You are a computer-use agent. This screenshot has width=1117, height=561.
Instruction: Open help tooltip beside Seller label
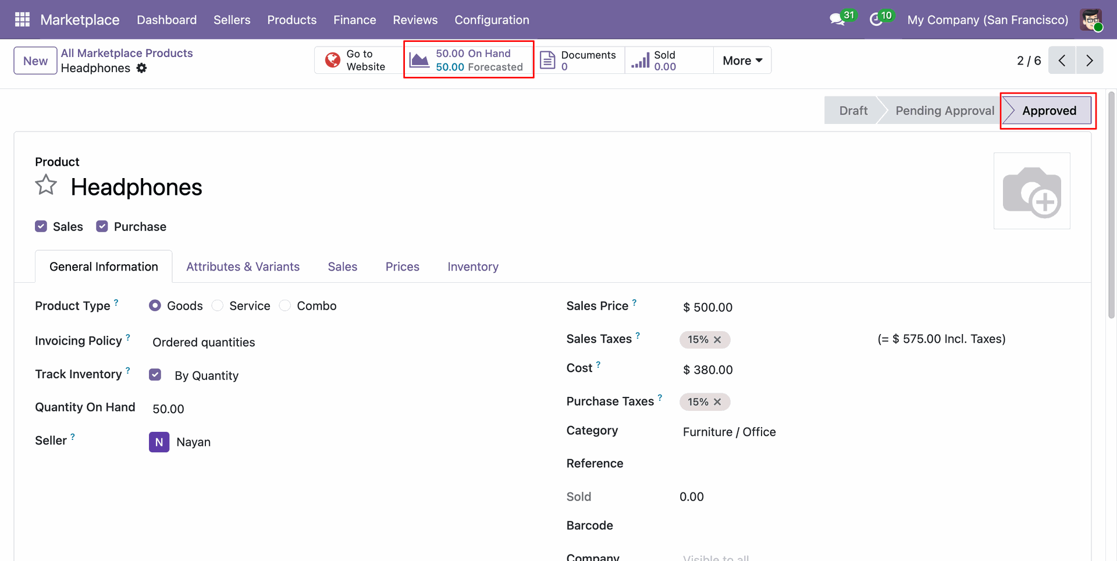pyautogui.click(x=73, y=436)
